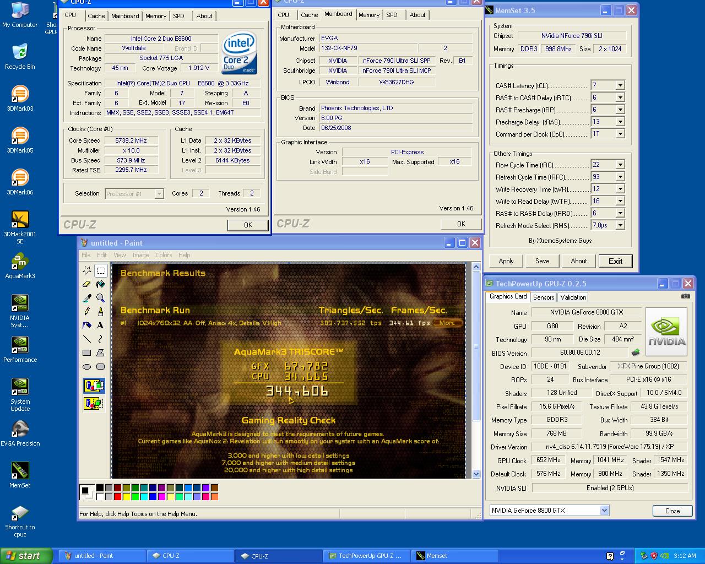
Task: Expand the Write to Read Delay (tWTR) dropdown
Action: [620, 201]
